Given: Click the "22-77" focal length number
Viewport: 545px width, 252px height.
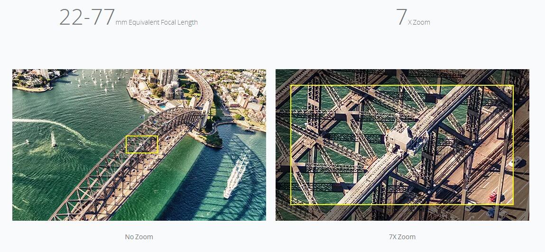Looking at the screenshot, I should coord(87,17).
